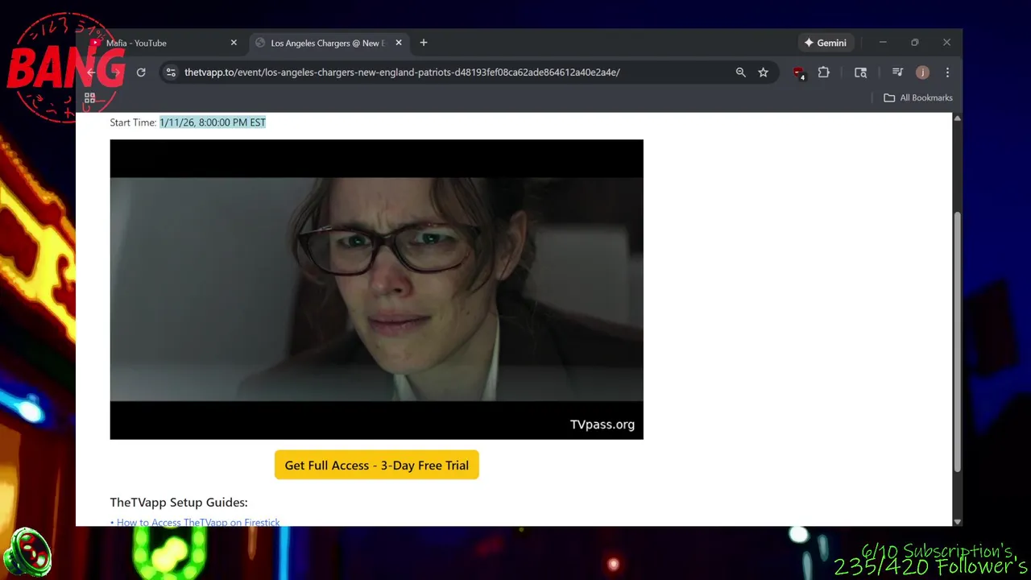
Task: Reload the current page
Action: 141,72
